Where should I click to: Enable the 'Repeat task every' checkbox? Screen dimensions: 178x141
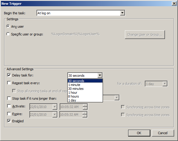point(9,83)
